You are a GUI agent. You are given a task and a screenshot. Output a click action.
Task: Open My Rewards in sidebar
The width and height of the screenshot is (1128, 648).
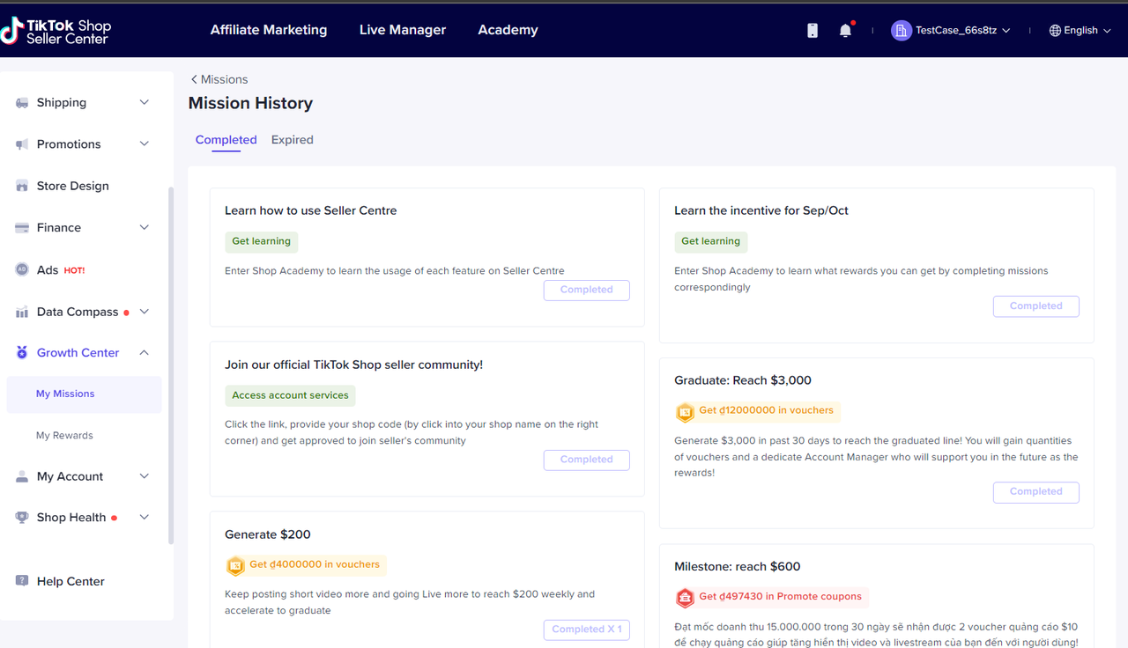64,435
